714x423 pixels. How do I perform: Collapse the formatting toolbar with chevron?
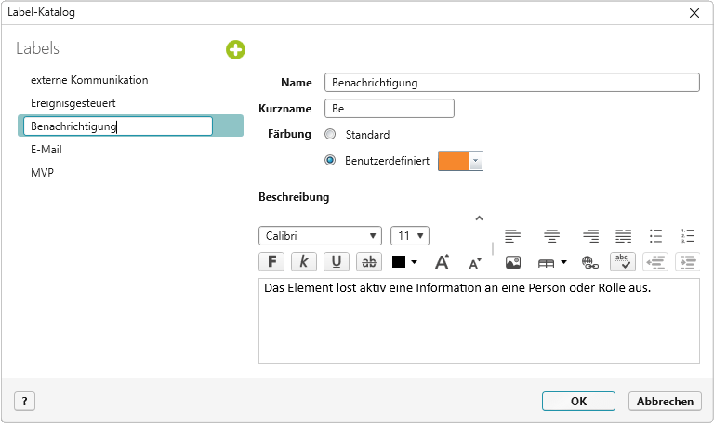(479, 218)
